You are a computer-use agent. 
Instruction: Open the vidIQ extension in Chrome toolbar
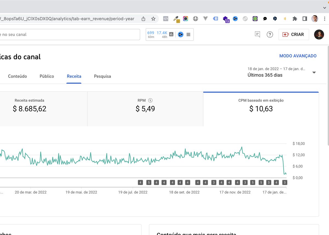[235, 19]
